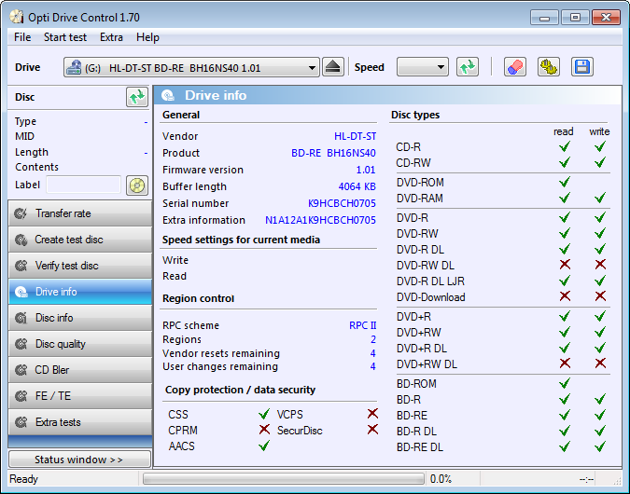Click the disc label button beside Label field
Screen dimensions: 630x494
[137, 185]
